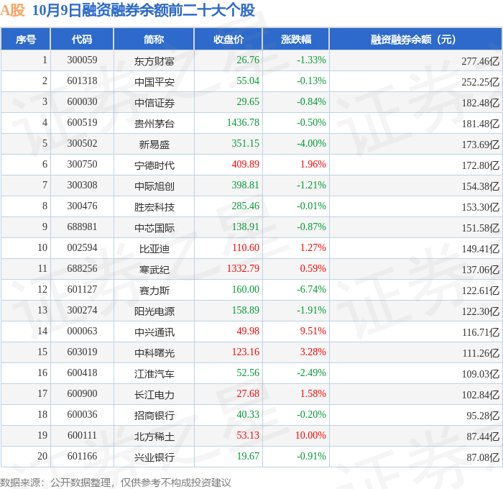Click change value 3.28%
Screen dimensions: 503x489
(x=313, y=352)
